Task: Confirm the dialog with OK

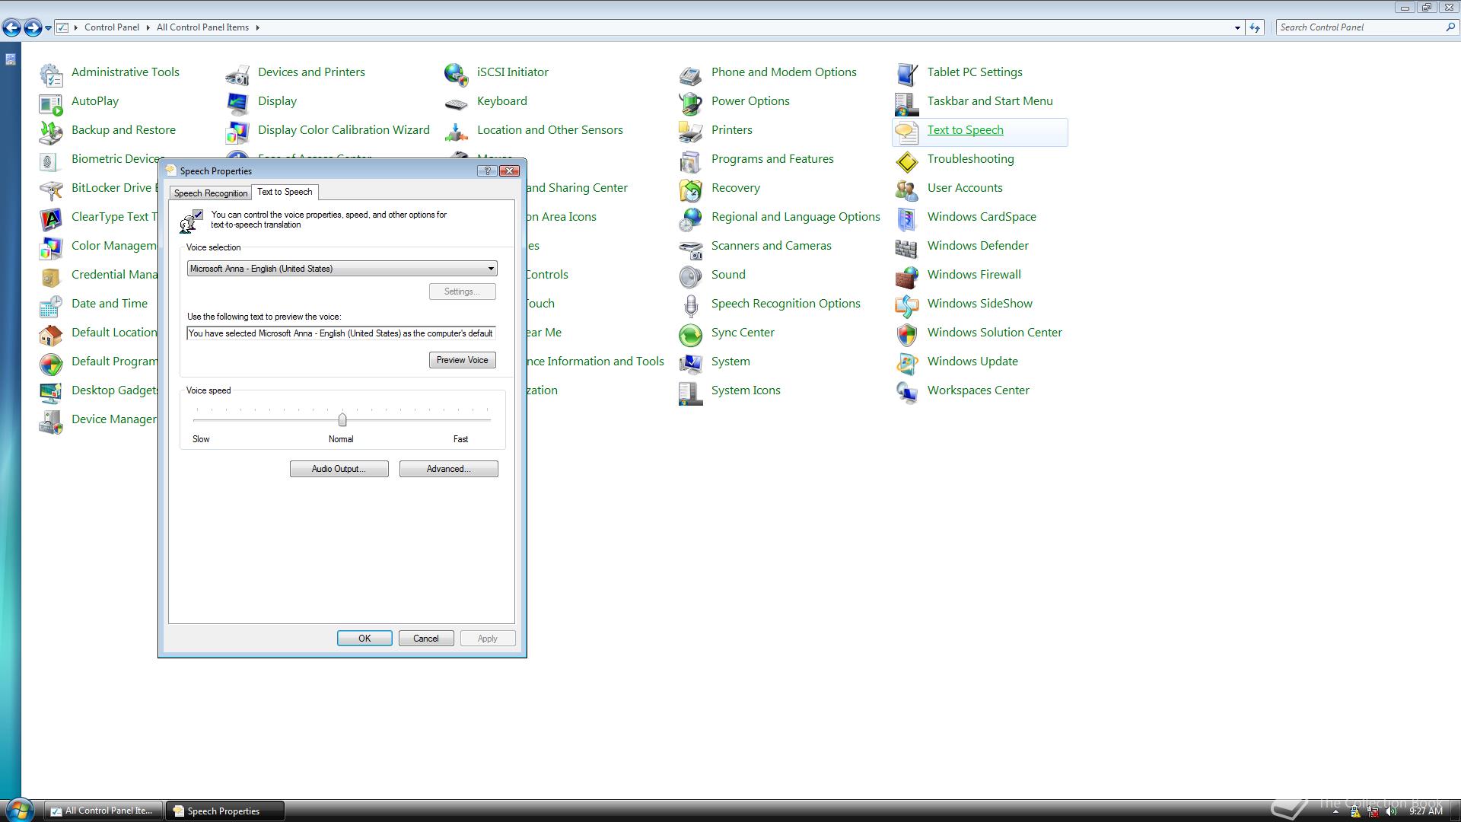Action: (364, 639)
